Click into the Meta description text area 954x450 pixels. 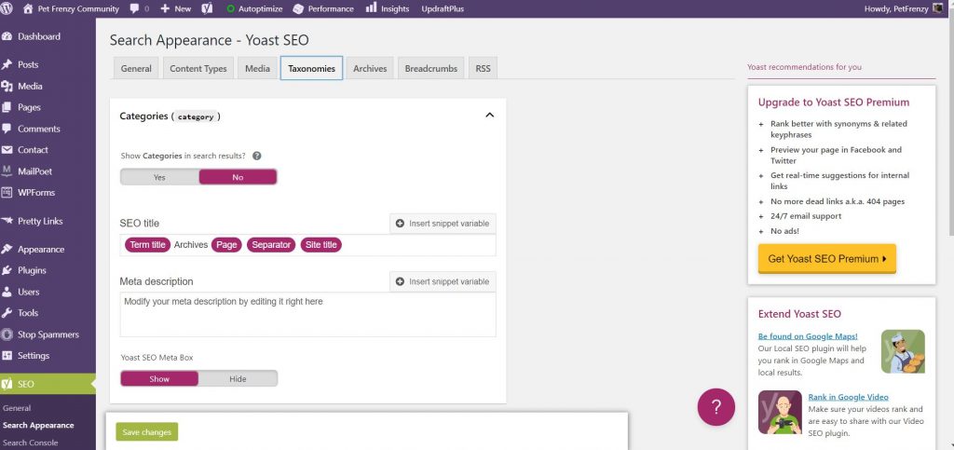pos(307,314)
